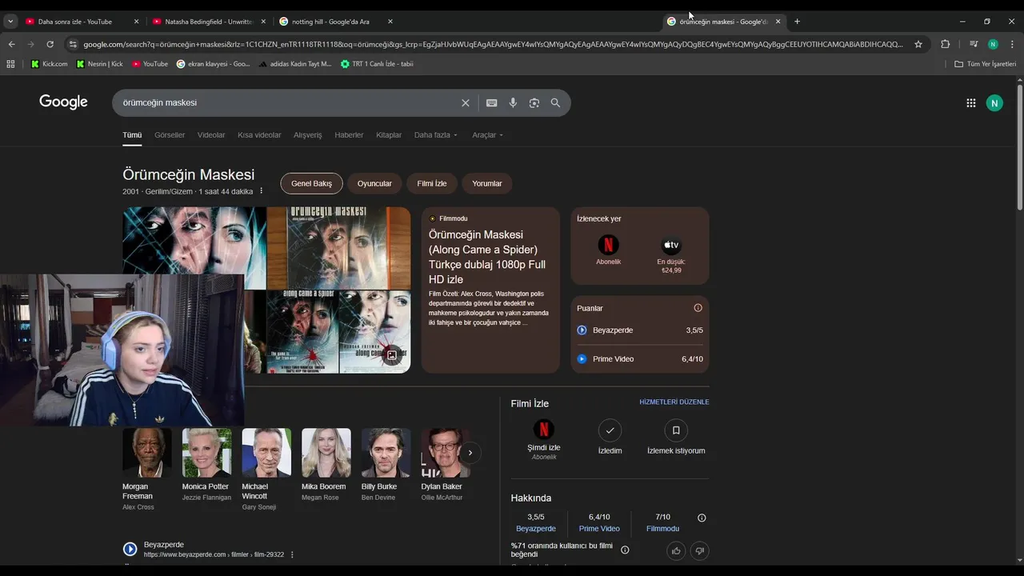Expand the Daha fazla dropdown
This screenshot has width=1024, height=576.
(436, 135)
